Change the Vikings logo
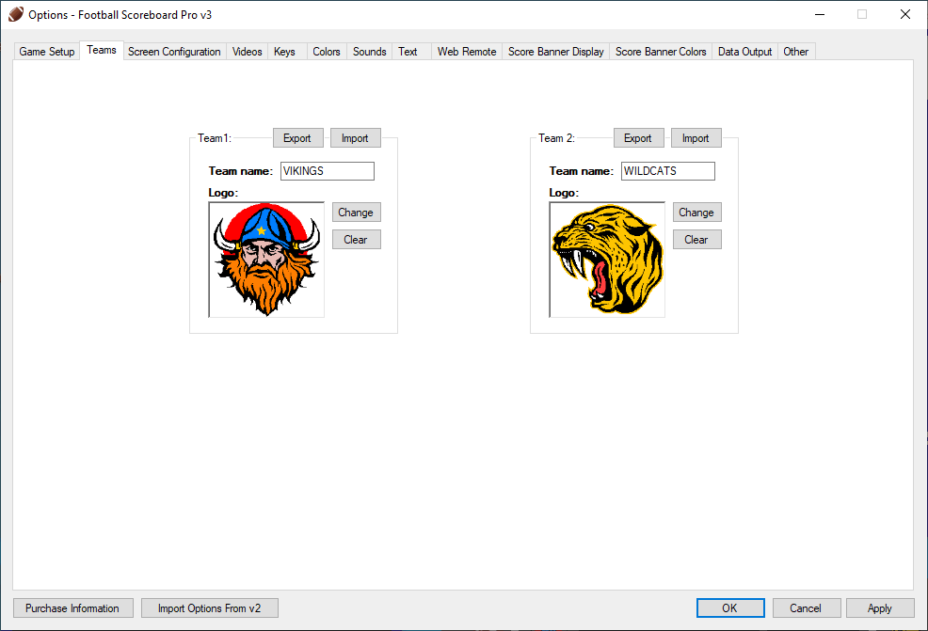Image resolution: width=928 pixels, height=631 pixels. (x=356, y=213)
